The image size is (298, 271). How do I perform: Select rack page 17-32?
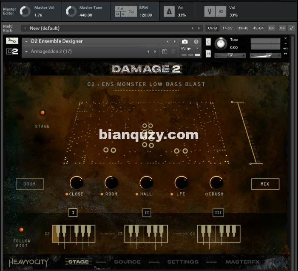[x=227, y=28]
